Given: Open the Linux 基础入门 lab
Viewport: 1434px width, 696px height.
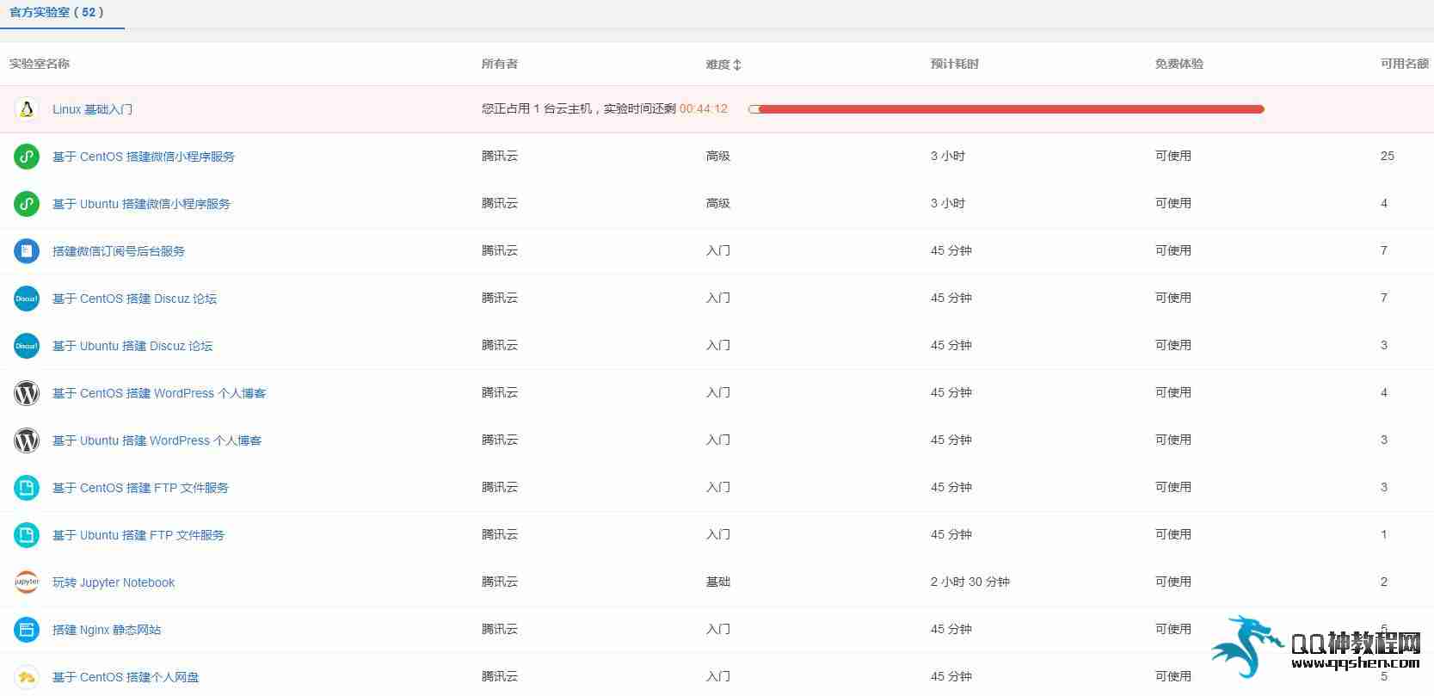Looking at the screenshot, I should click(x=92, y=109).
